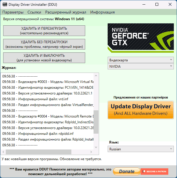The width and height of the screenshot is (177, 178).
Task: Open the Информация menu
Action: tap(102, 12)
